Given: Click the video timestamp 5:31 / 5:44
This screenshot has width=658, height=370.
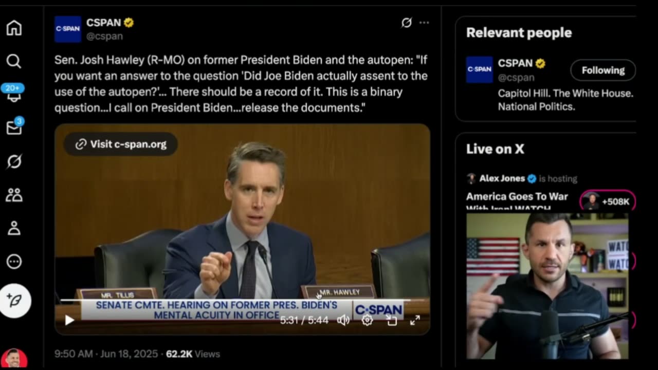Looking at the screenshot, I should pyautogui.click(x=304, y=320).
